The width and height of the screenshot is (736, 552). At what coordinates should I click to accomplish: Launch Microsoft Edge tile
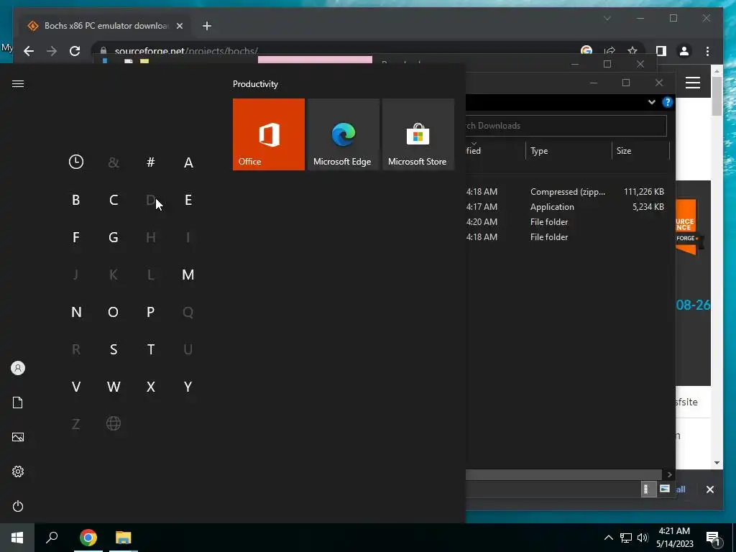tap(343, 134)
